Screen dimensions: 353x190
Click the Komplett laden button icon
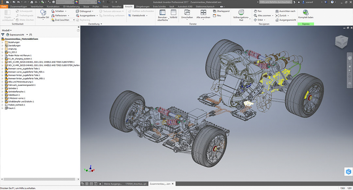click(306, 12)
